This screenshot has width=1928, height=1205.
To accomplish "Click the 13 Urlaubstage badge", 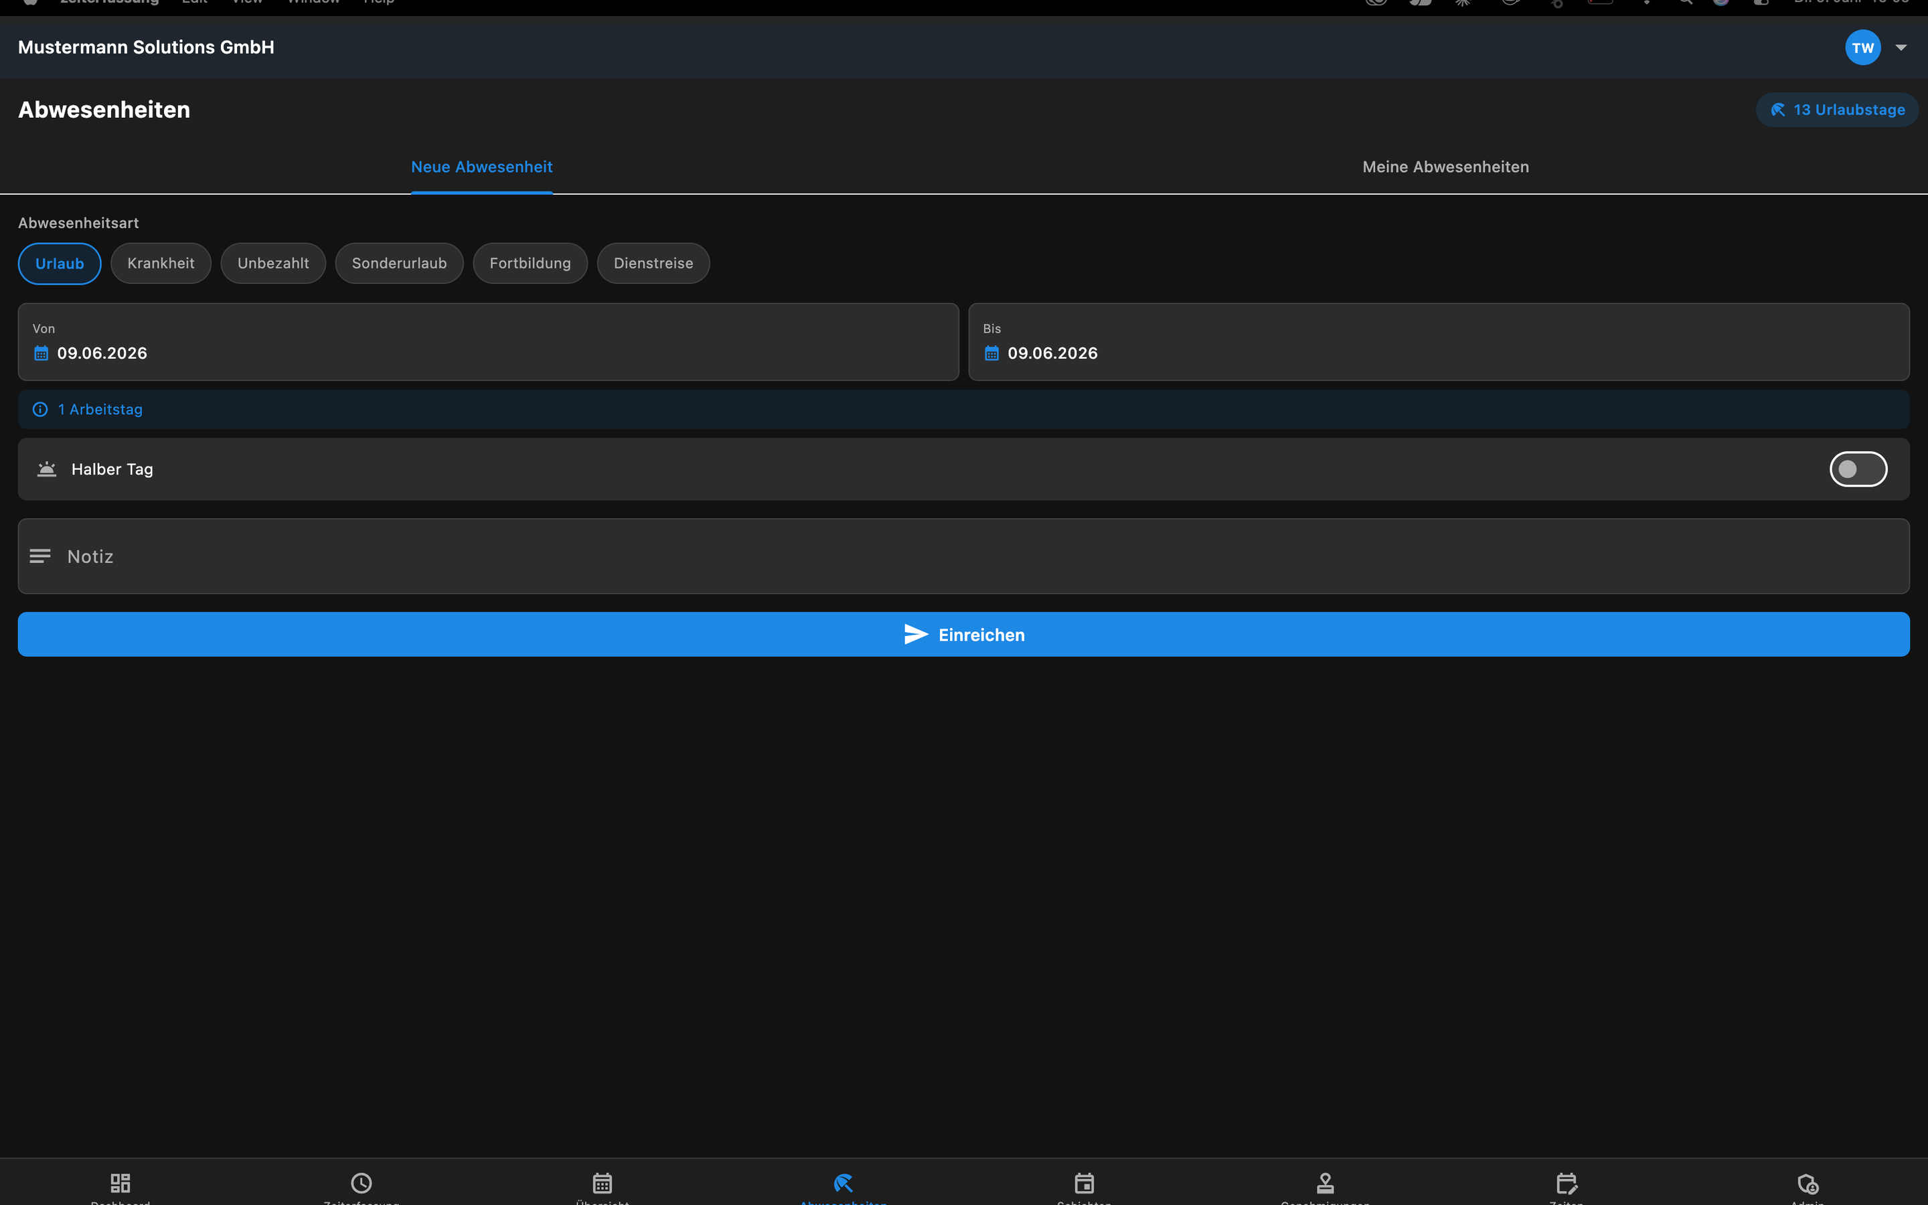I will pyautogui.click(x=1836, y=110).
